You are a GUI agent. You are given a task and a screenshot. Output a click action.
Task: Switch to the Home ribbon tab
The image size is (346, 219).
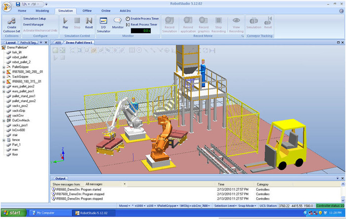point(22,10)
